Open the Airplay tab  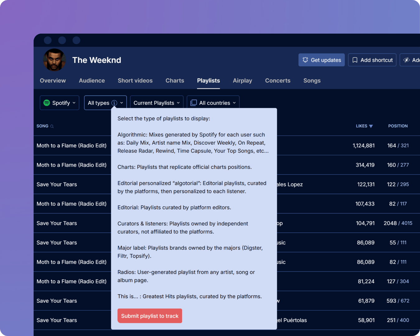click(x=242, y=81)
